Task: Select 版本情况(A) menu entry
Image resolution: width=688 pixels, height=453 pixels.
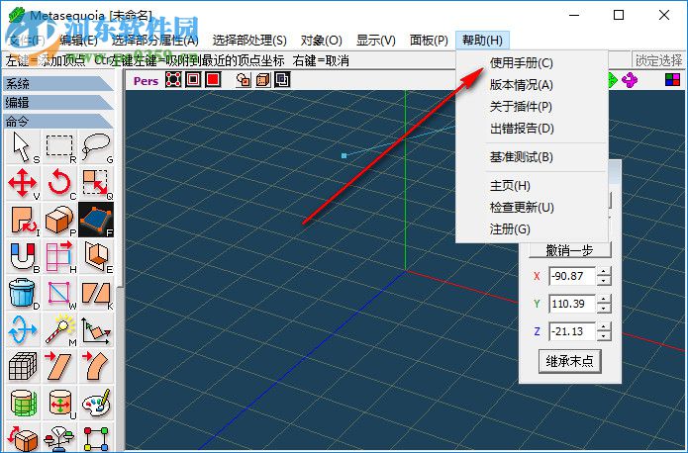Action: point(532,85)
